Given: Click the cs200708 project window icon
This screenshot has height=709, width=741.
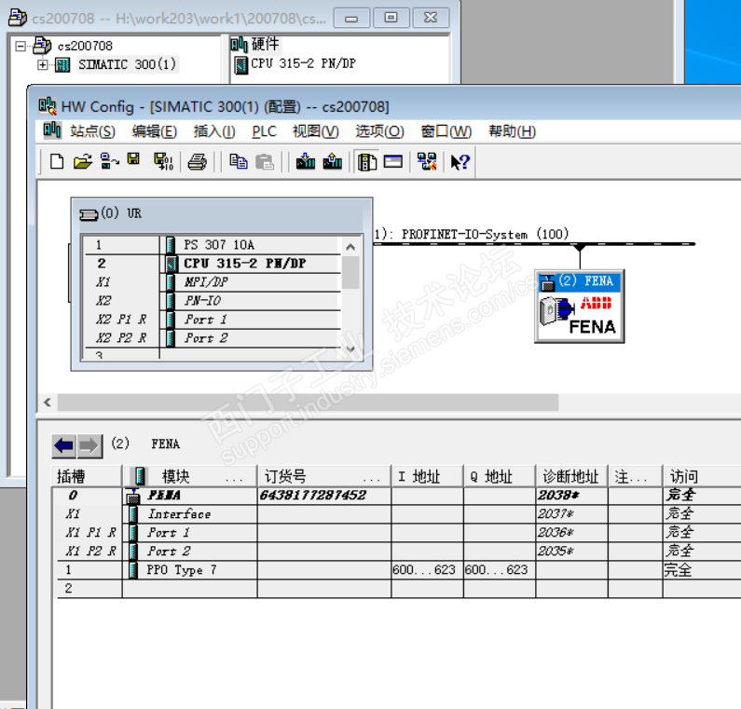Looking at the screenshot, I should (18, 18).
